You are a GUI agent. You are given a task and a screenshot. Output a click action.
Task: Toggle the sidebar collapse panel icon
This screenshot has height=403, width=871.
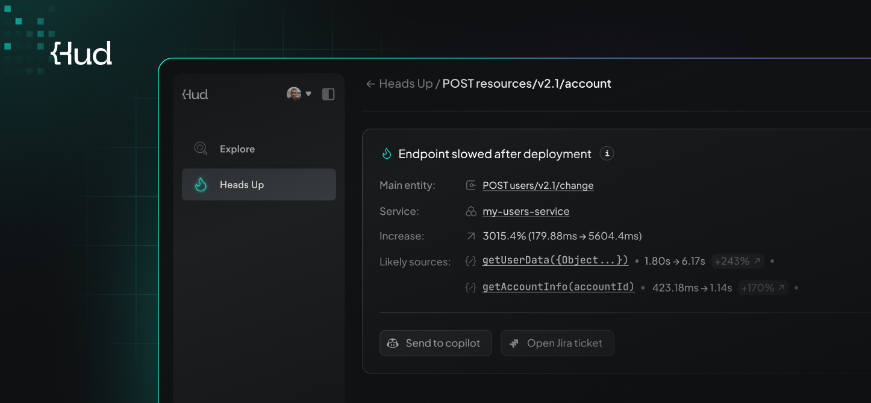point(328,94)
